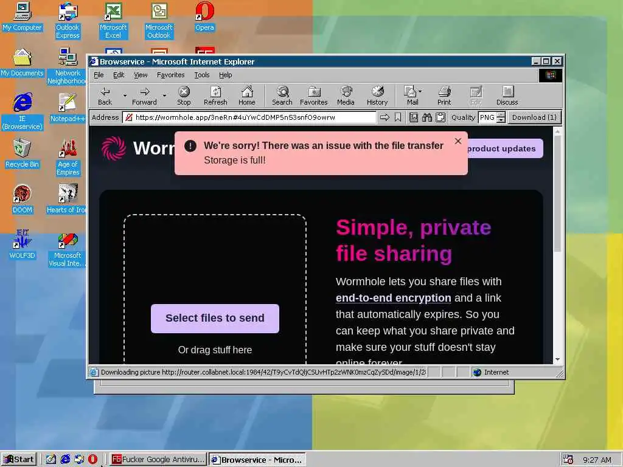Viewport: 623px width, 467px height.
Task: Click the book page icon in address toolbar
Action: (x=414, y=117)
